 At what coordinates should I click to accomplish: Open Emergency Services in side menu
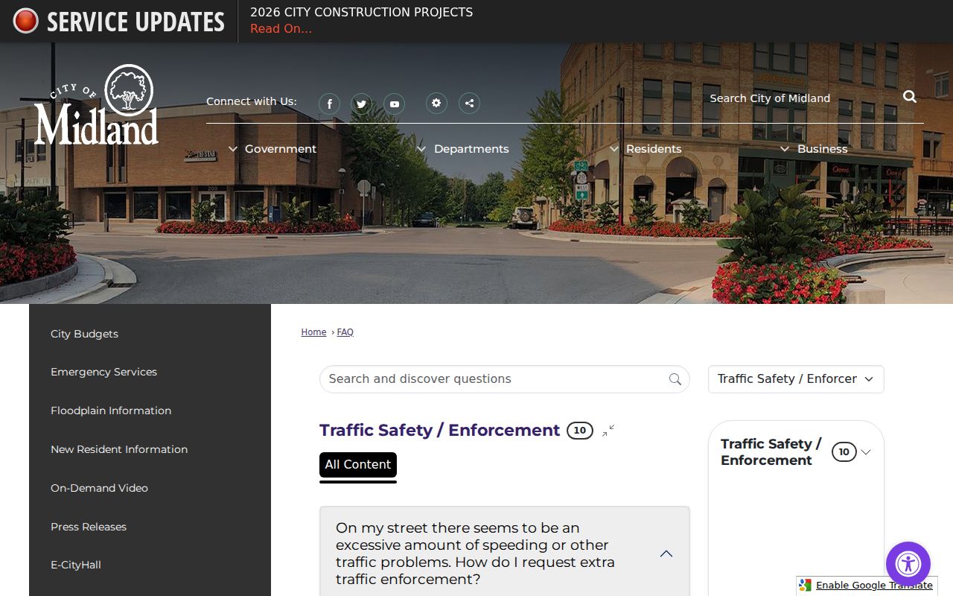tap(103, 372)
